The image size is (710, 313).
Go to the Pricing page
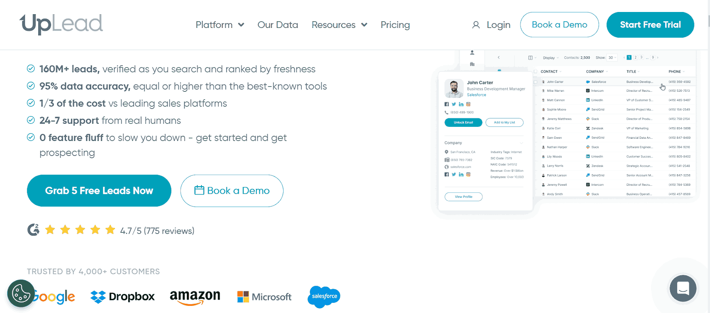tap(395, 25)
